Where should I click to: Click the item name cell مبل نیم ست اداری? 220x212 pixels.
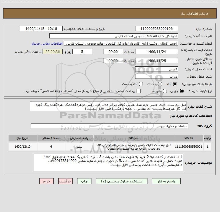click(134, 147)
